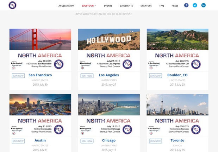Viewport: 218px width, 152px height.
Task: Navigate to the Startups section
Action: [x=146, y=6]
